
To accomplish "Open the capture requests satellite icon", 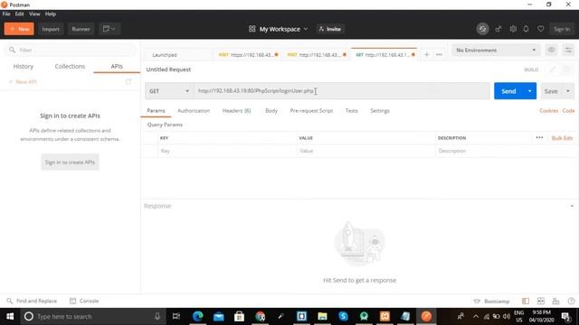I will [x=498, y=29].
